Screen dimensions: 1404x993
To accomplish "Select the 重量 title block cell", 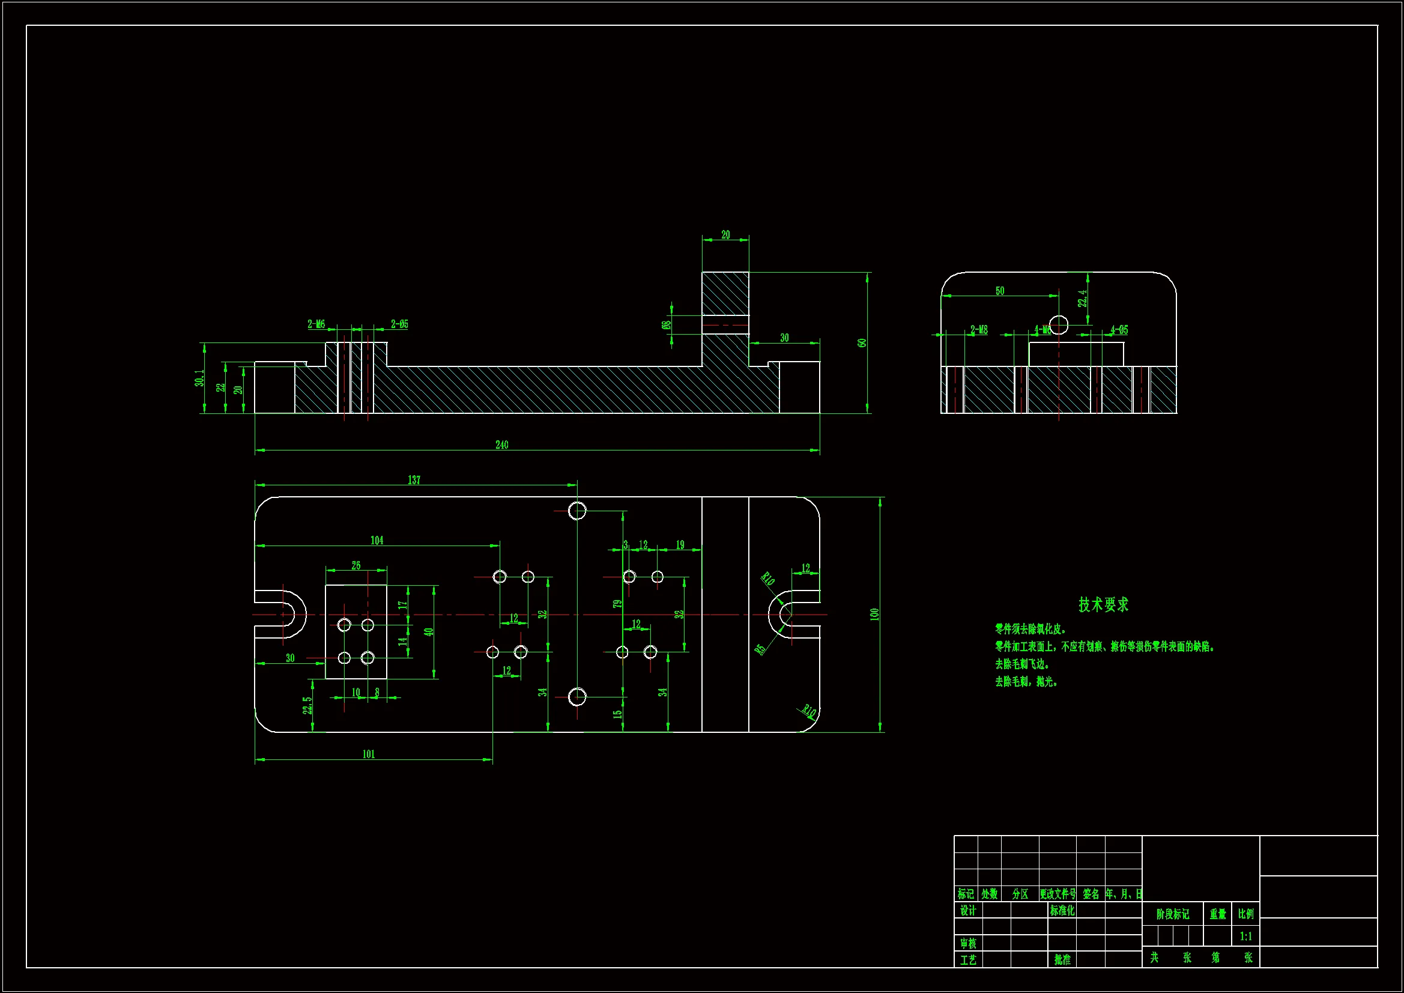I will (1217, 914).
